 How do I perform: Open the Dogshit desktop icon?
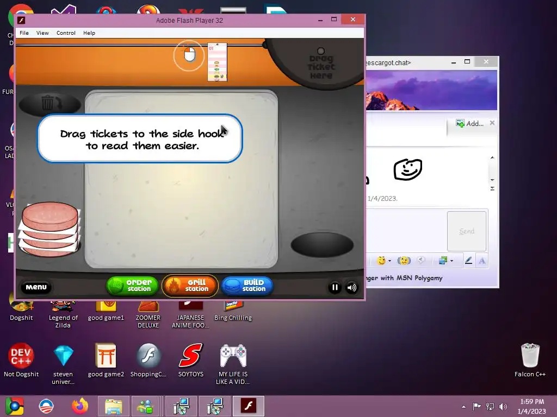point(21,310)
